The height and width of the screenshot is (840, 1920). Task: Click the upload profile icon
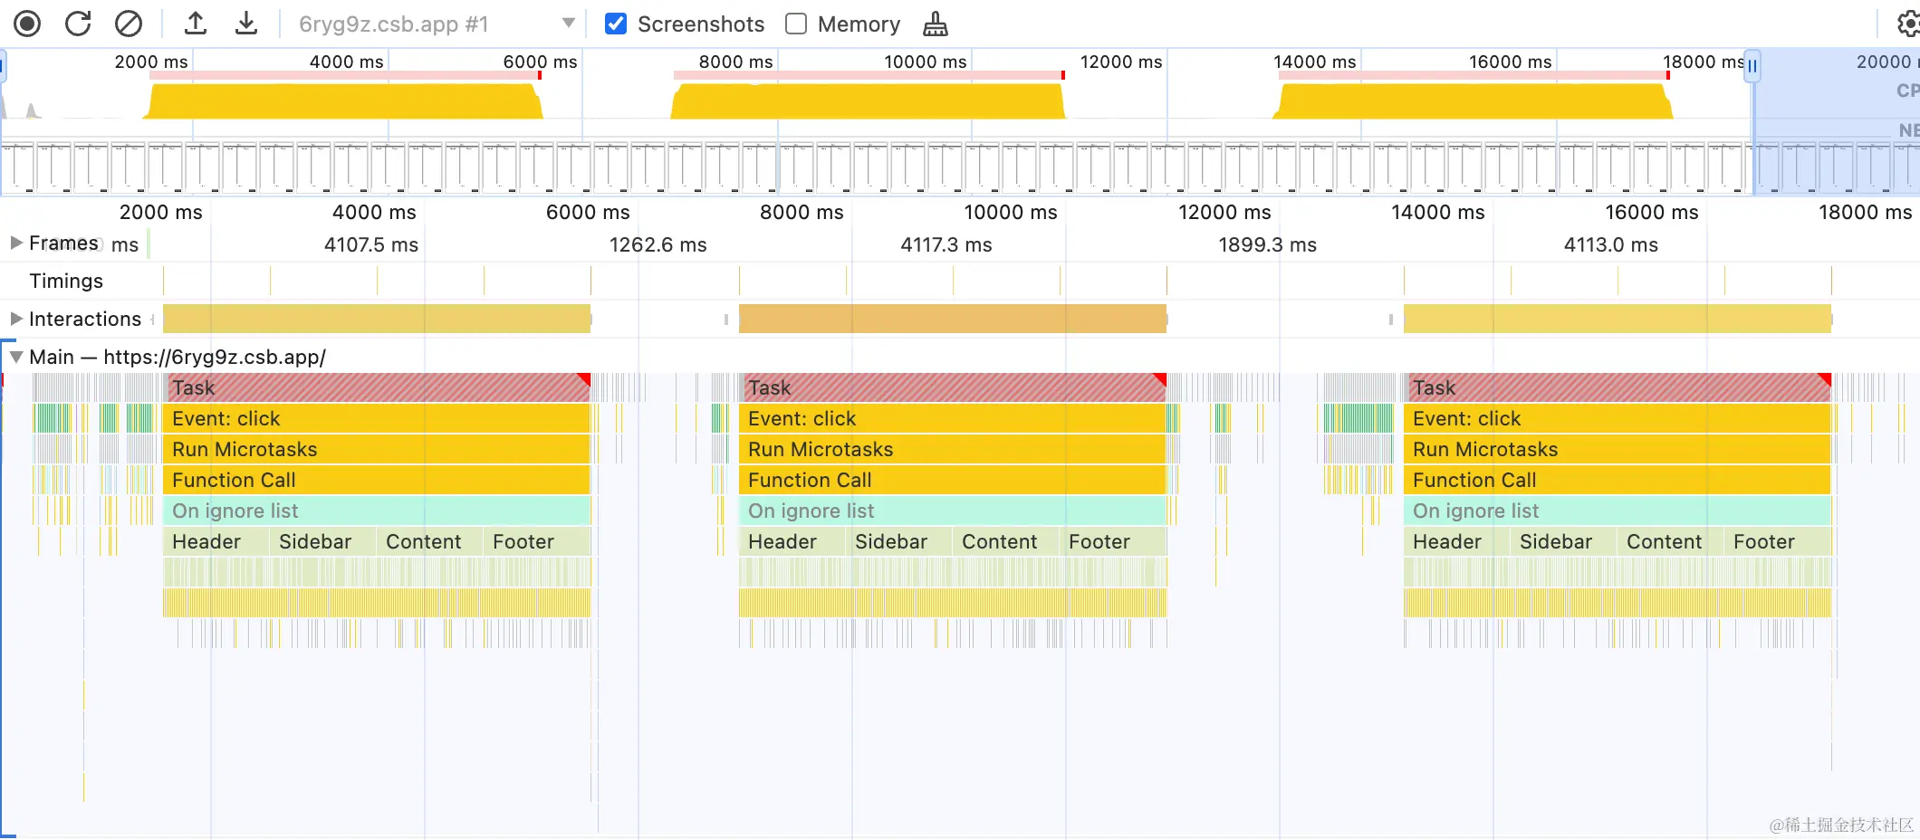[x=196, y=24]
